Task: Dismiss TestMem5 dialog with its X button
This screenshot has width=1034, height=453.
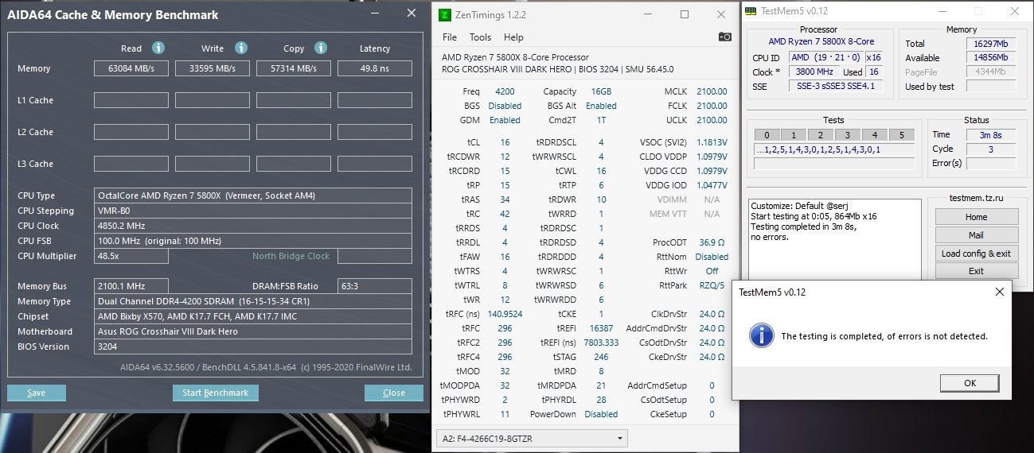Action: point(1000,292)
